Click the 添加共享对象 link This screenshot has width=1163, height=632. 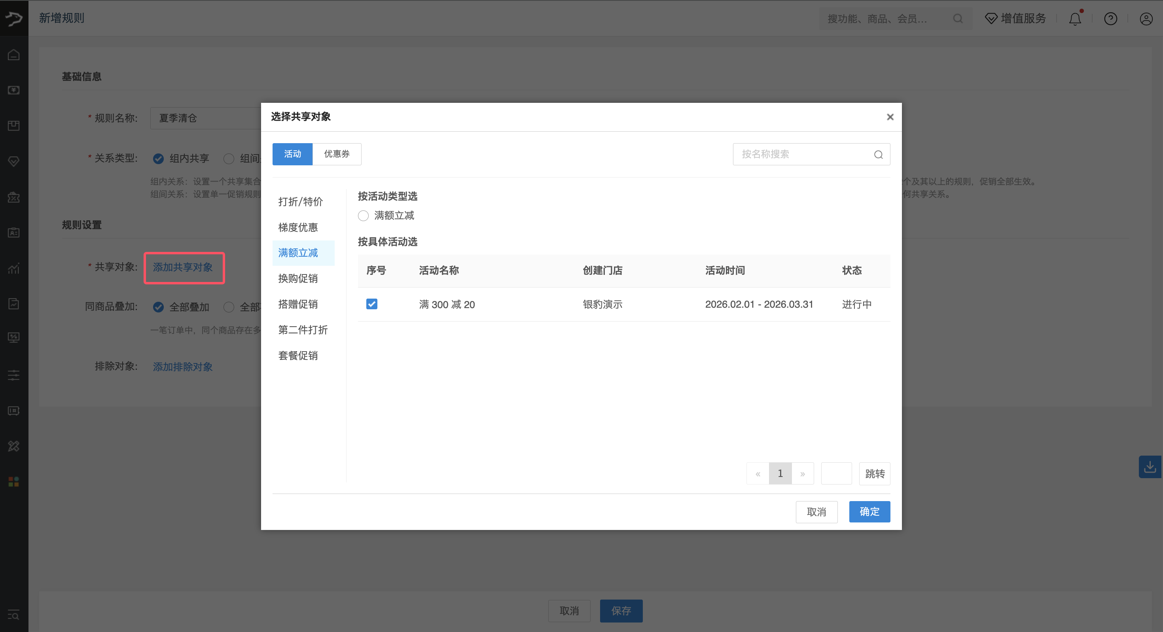[x=183, y=267]
